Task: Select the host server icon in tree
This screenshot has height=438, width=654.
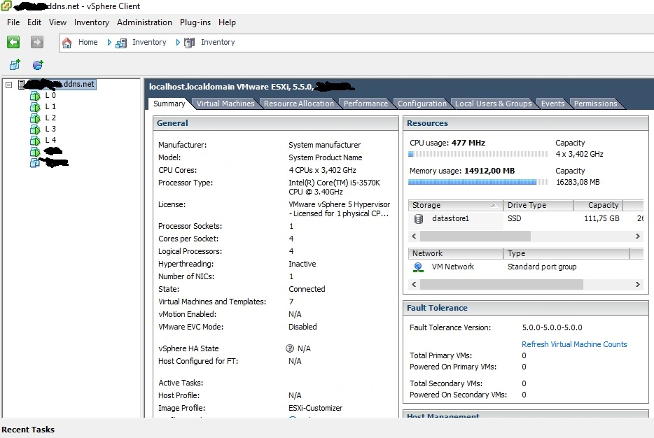Action: click(x=21, y=85)
